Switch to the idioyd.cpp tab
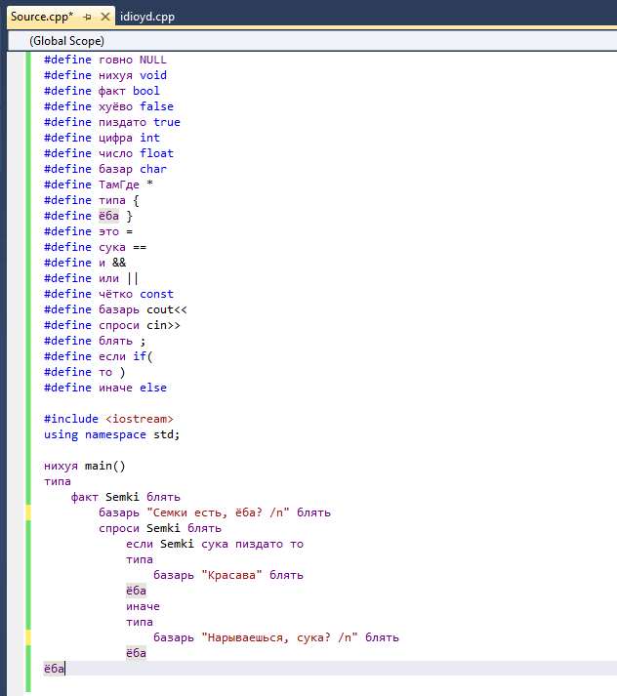Image resolution: width=617 pixels, height=696 pixels. click(148, 17)
